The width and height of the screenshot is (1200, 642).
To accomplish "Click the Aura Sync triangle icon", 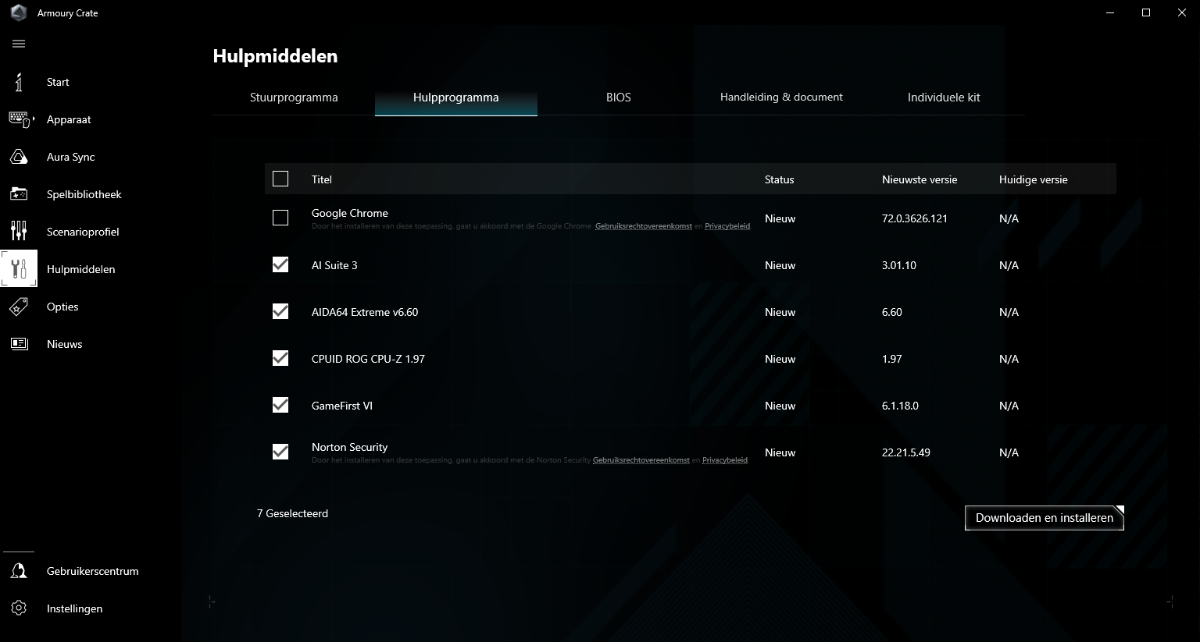I will click(x=19, y=157).
